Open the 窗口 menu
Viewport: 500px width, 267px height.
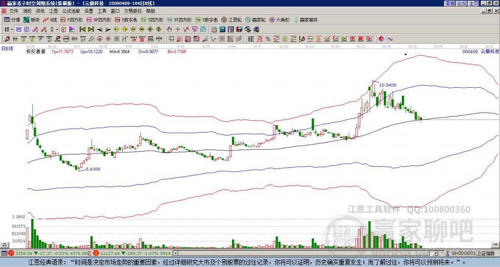[x=115, y=11]
